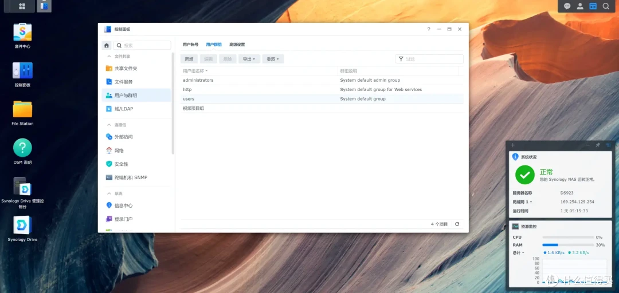The height and width of the screenshot is (293, 619).
Task: Select the 视频项目组 group row
Action: (x=322, y=109)
